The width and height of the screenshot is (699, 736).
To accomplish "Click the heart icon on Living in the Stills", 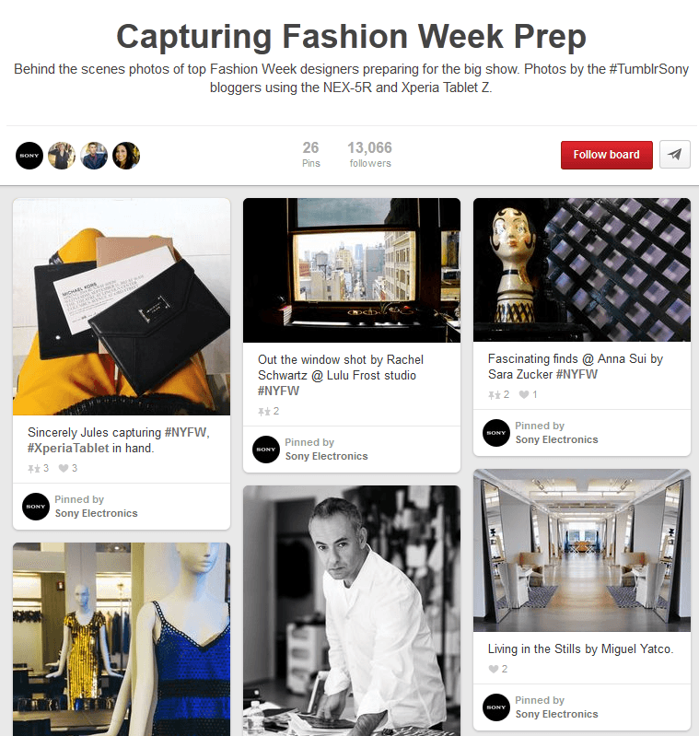I will click(493, 669).
